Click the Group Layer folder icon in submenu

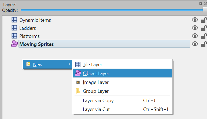pos(78,91)
